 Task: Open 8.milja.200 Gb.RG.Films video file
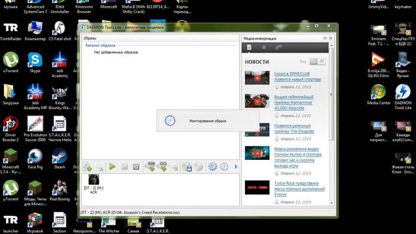(x=378, y=65)
